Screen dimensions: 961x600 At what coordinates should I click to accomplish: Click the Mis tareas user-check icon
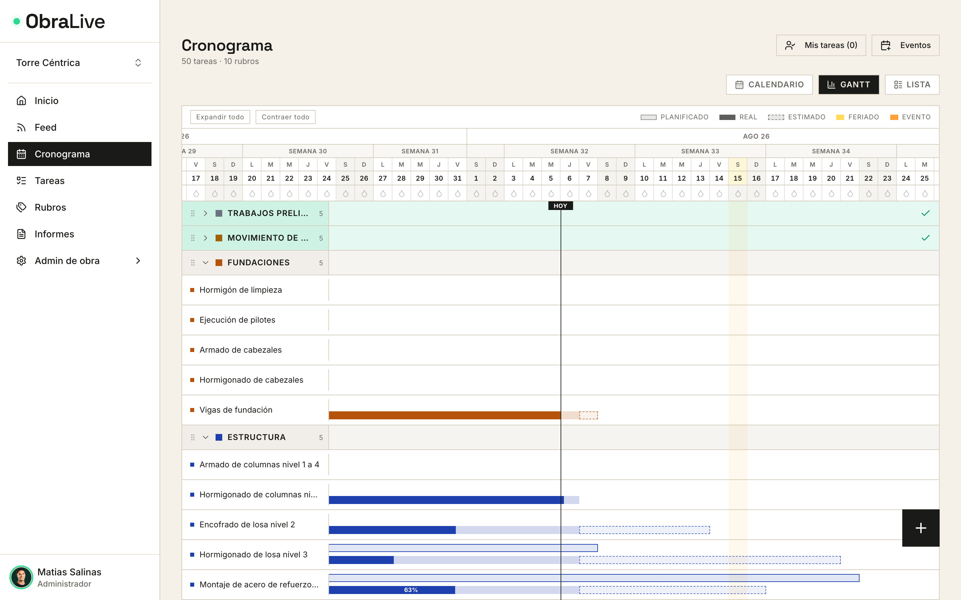coord(790,45)
